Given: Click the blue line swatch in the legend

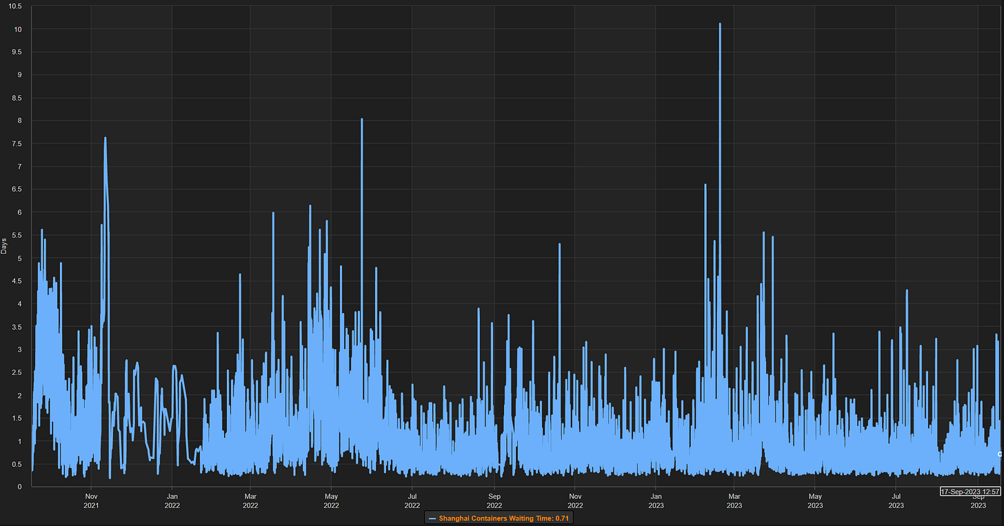Looking at the screenshot, I should point(432,518).
